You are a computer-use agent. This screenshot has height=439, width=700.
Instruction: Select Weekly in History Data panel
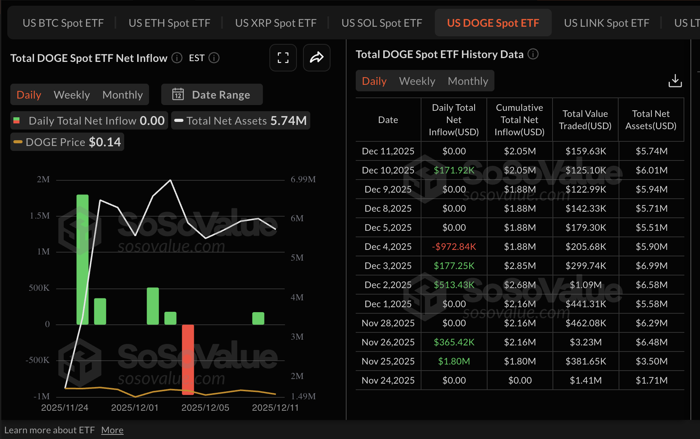point(417,81)
